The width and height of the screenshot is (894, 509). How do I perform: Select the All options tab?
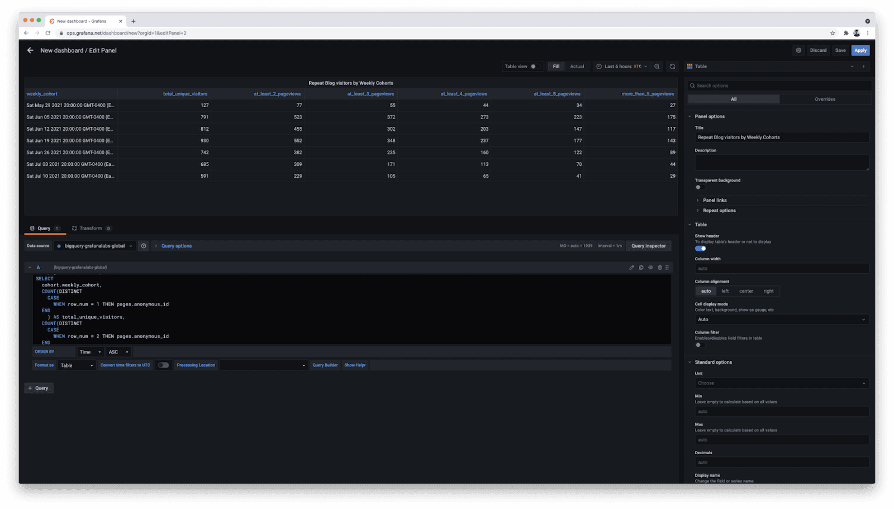point(734,99)
